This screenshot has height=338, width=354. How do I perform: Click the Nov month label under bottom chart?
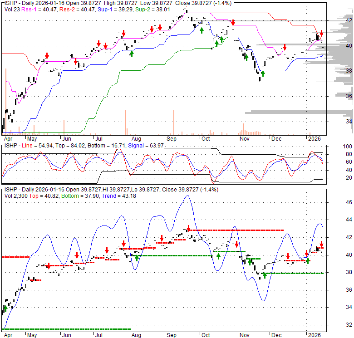[x=244, y=335]
